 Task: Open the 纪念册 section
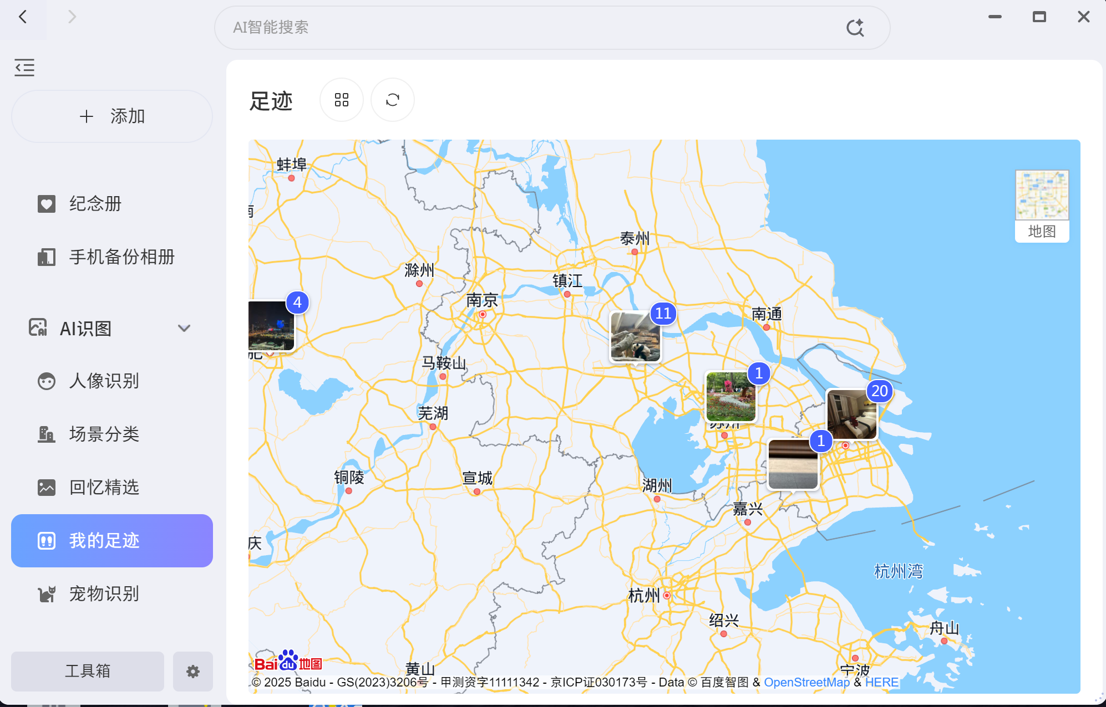point(94,204)
